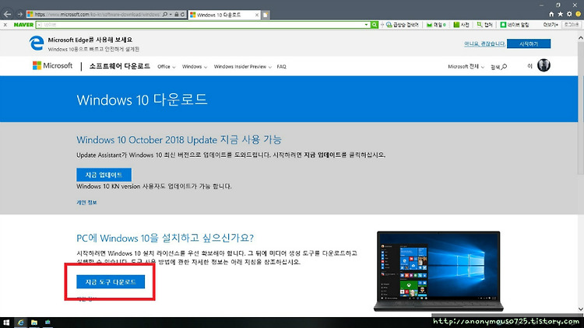The image size is (584, 328).
Task: Go back with the browser back arrow
Action: pos(7,14)
